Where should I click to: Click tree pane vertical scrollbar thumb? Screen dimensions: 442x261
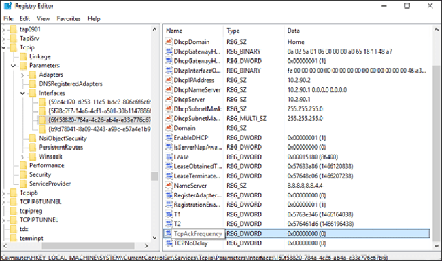click(x=154, y=176)
